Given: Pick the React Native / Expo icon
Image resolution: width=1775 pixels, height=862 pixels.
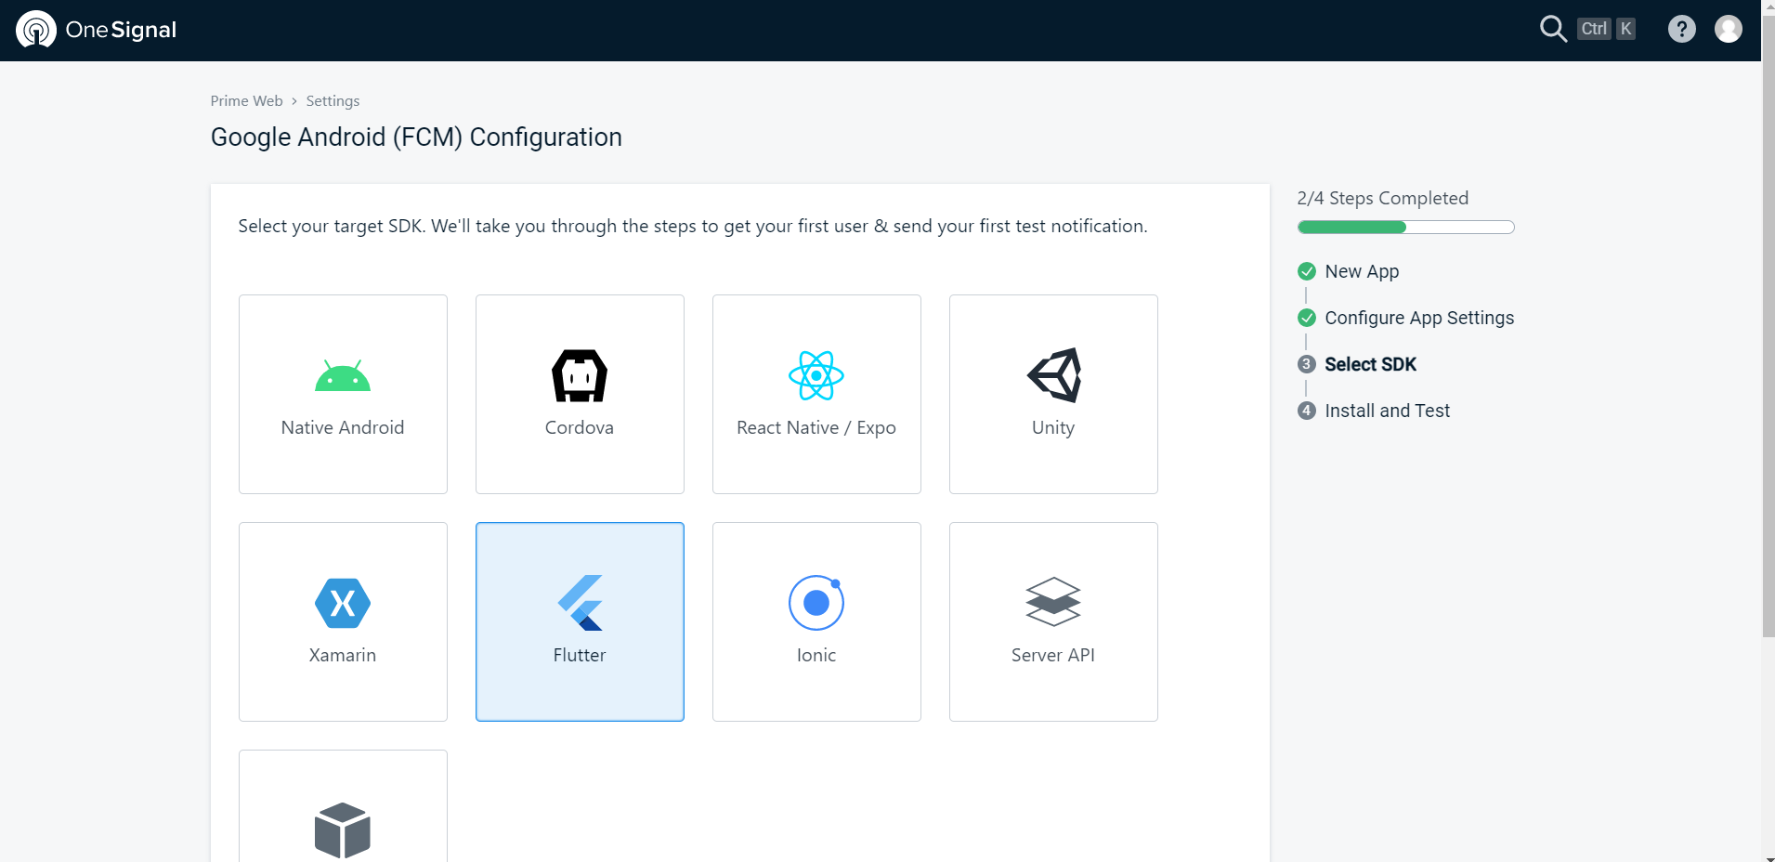Looking at the screenshot, I should pyautogui.click(x=816, y=376).
